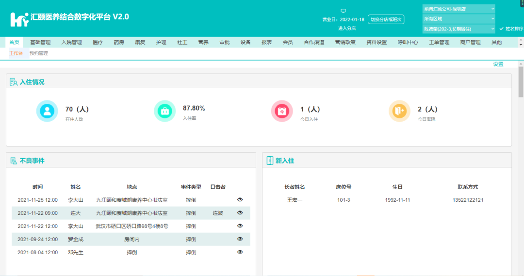This screenshot has height=276, width=524.
Task: Click eye icon for 罗金成 event row
Action: click(240, 239)
